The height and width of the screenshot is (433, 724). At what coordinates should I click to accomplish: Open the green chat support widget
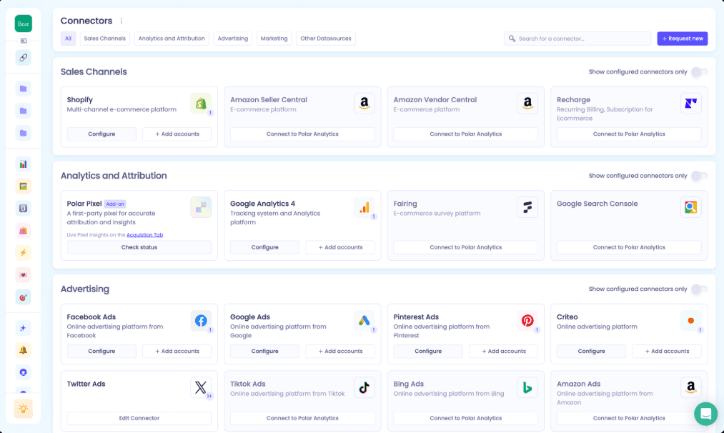[x=705, y=414]
